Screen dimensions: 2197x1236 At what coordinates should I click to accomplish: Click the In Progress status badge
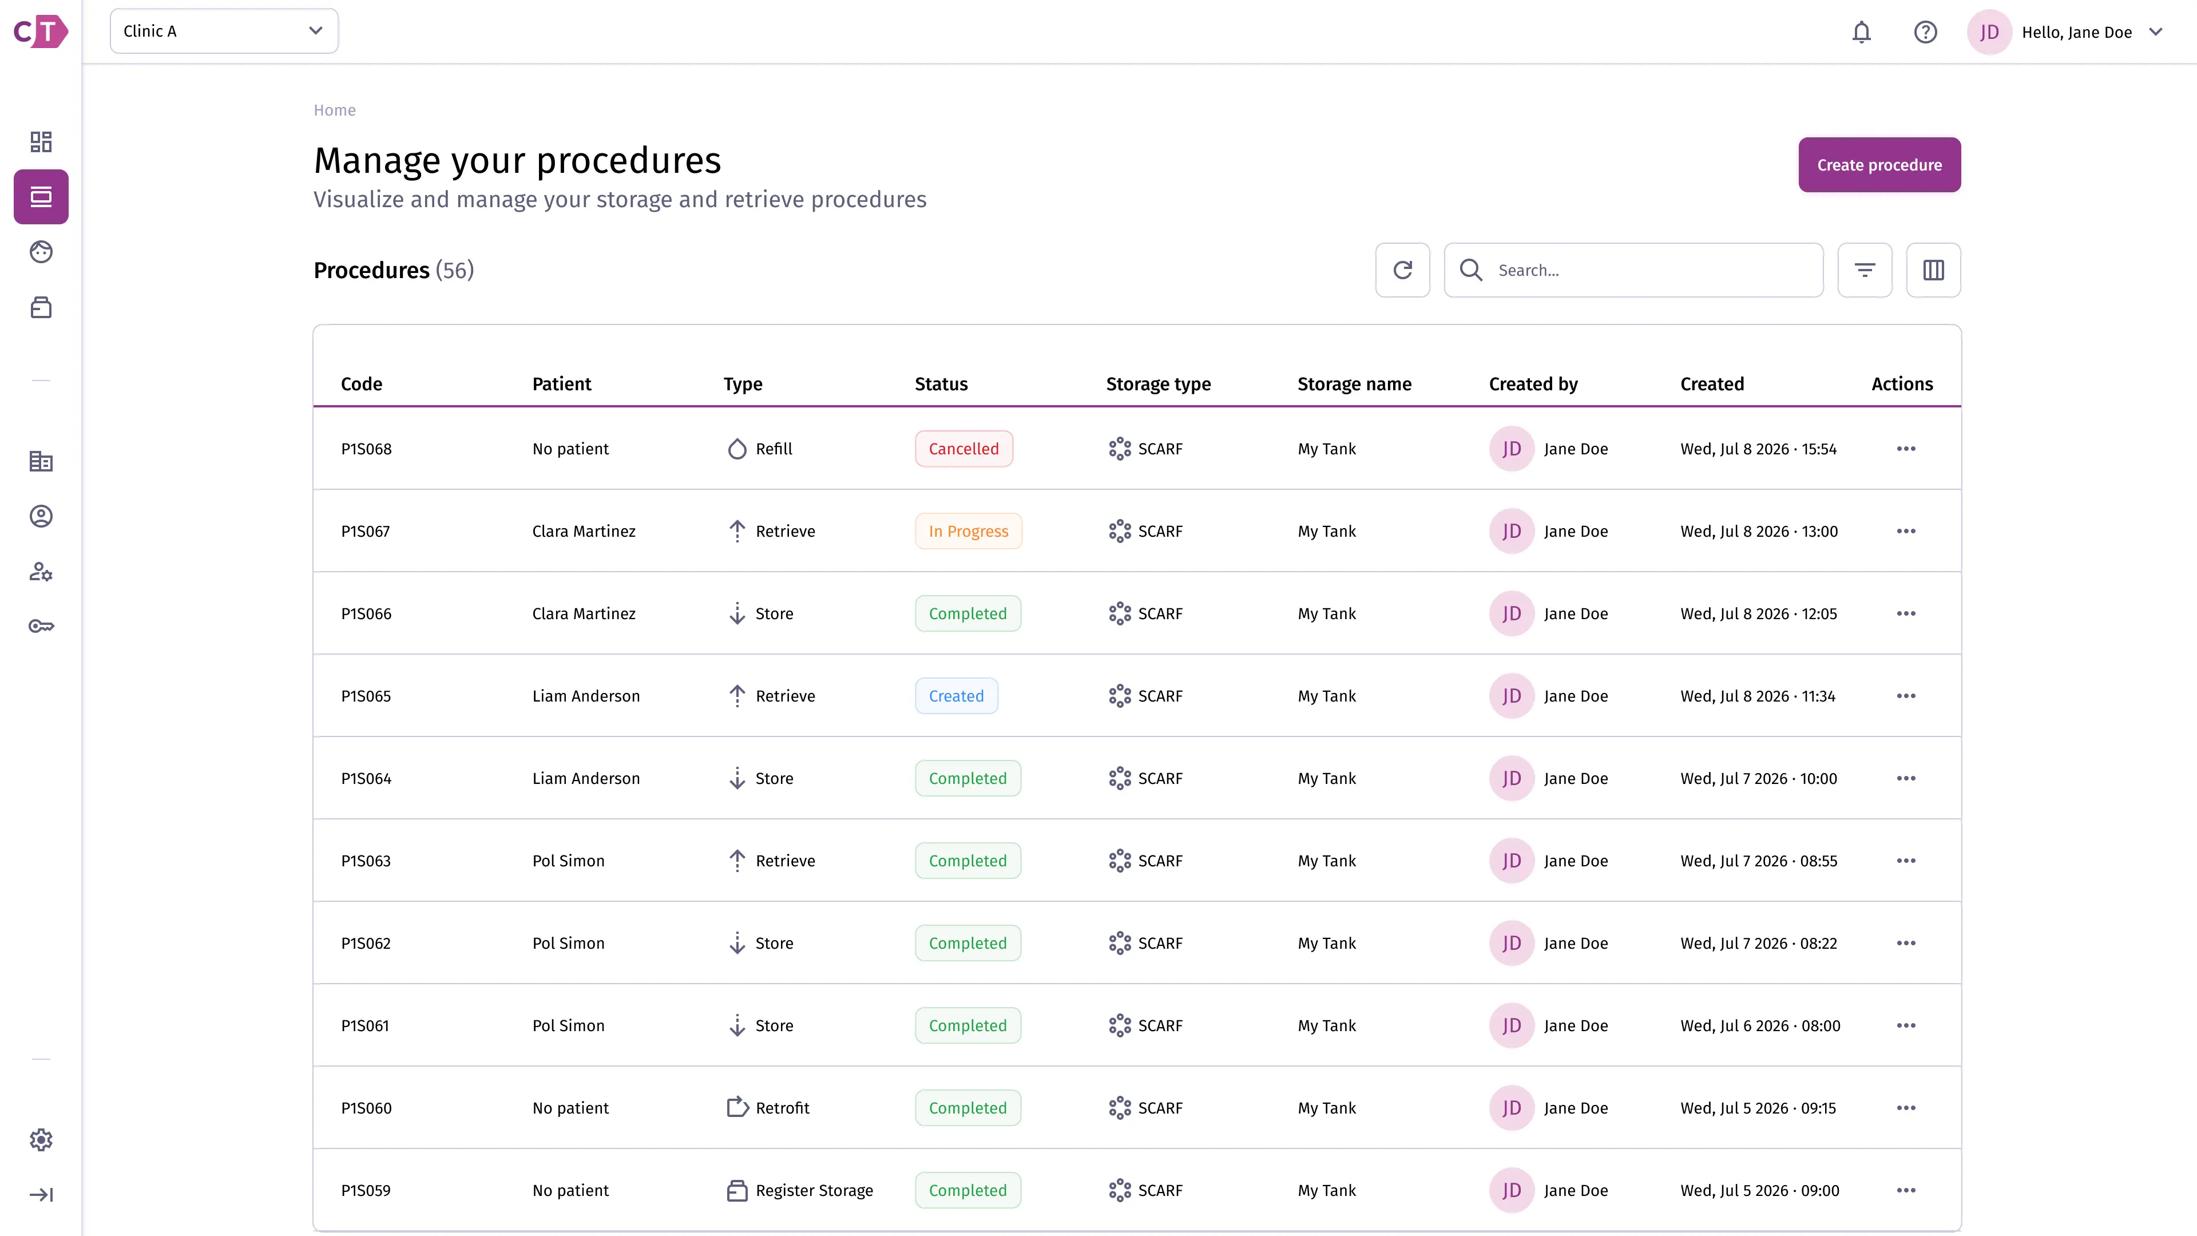coord(968,532)
